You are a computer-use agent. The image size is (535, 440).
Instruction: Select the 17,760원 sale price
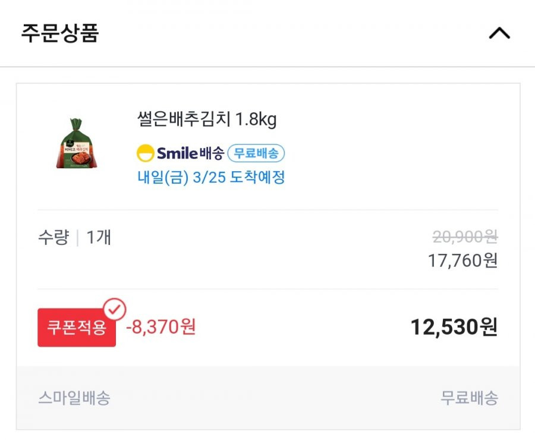click(x=462, y=260)
